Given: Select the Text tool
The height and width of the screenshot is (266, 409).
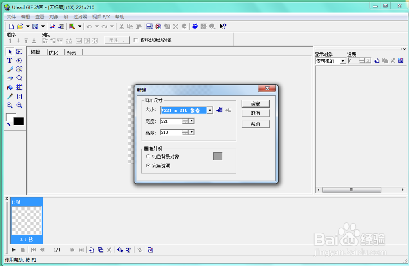Looking at the screenshot, I should pyautogui.click(x=10, y=60).
